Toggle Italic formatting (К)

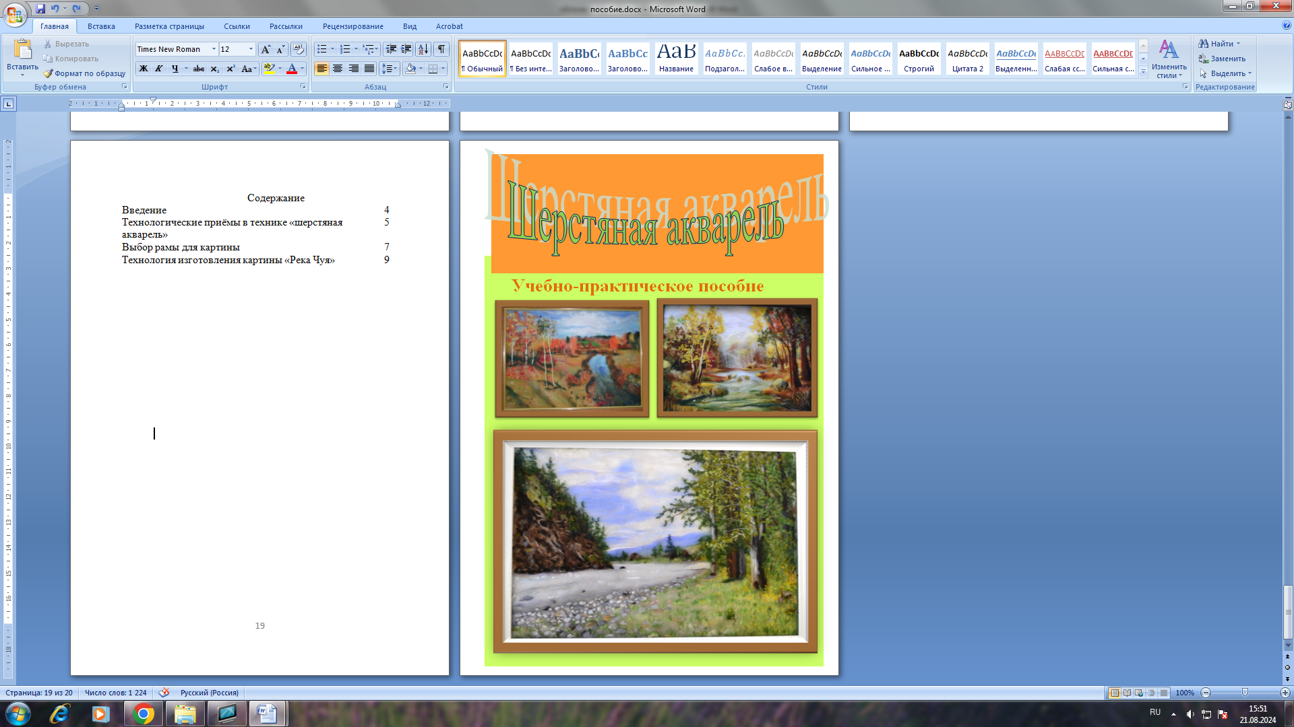(x=159, y=69)
